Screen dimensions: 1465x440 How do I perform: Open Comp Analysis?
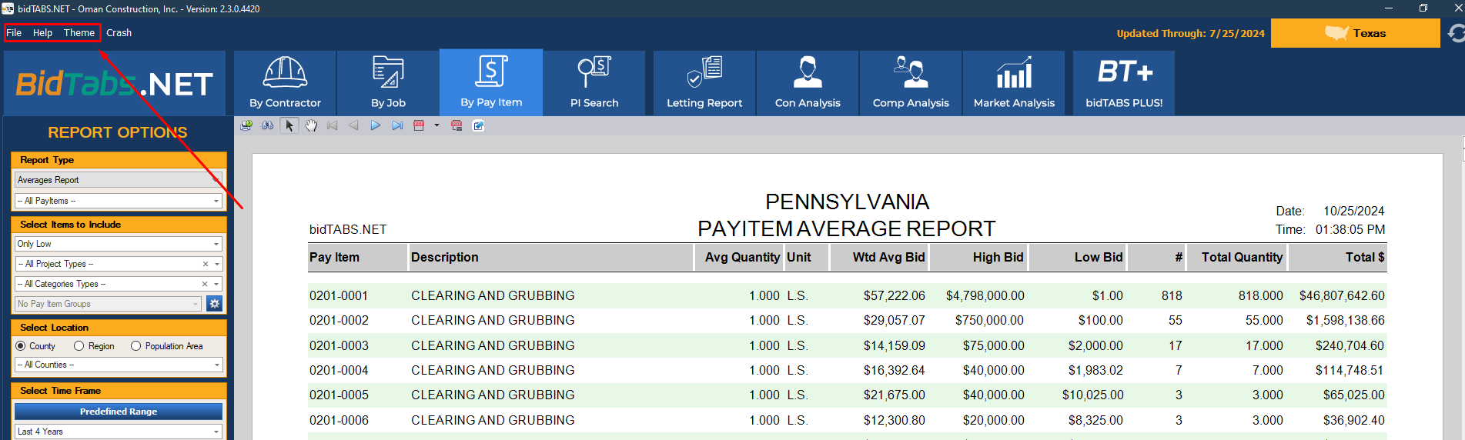click(x=911, y=83)
